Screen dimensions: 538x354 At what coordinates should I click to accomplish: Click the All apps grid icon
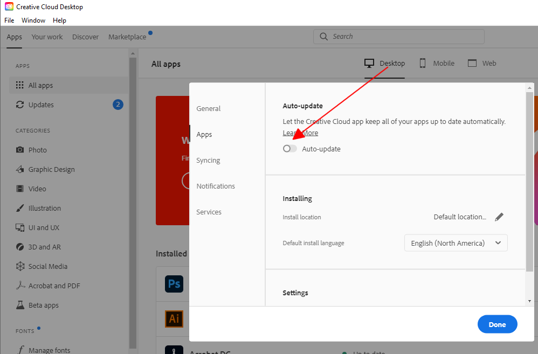tap(19, 85)
